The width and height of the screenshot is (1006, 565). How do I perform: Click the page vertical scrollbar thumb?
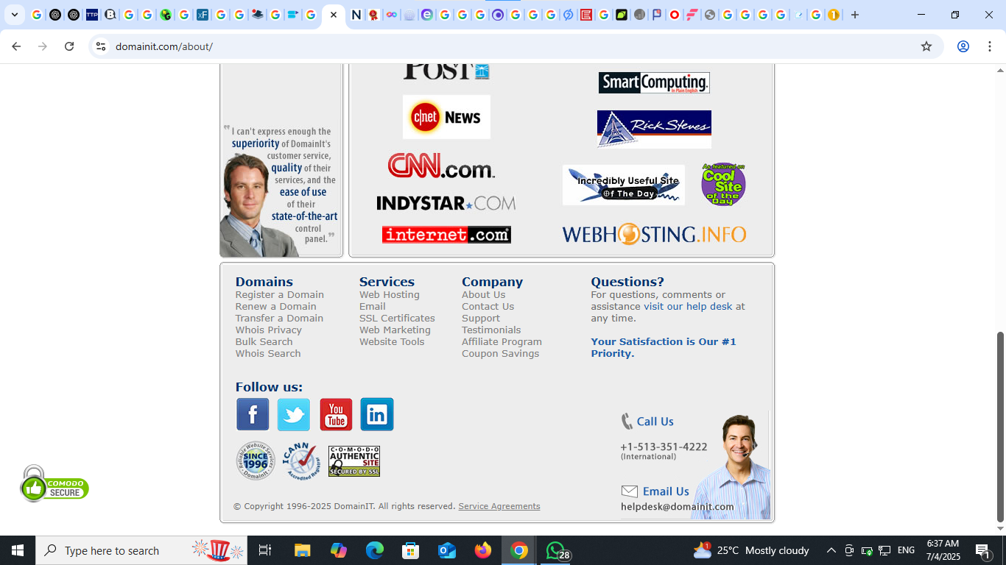coord(1000,427)
